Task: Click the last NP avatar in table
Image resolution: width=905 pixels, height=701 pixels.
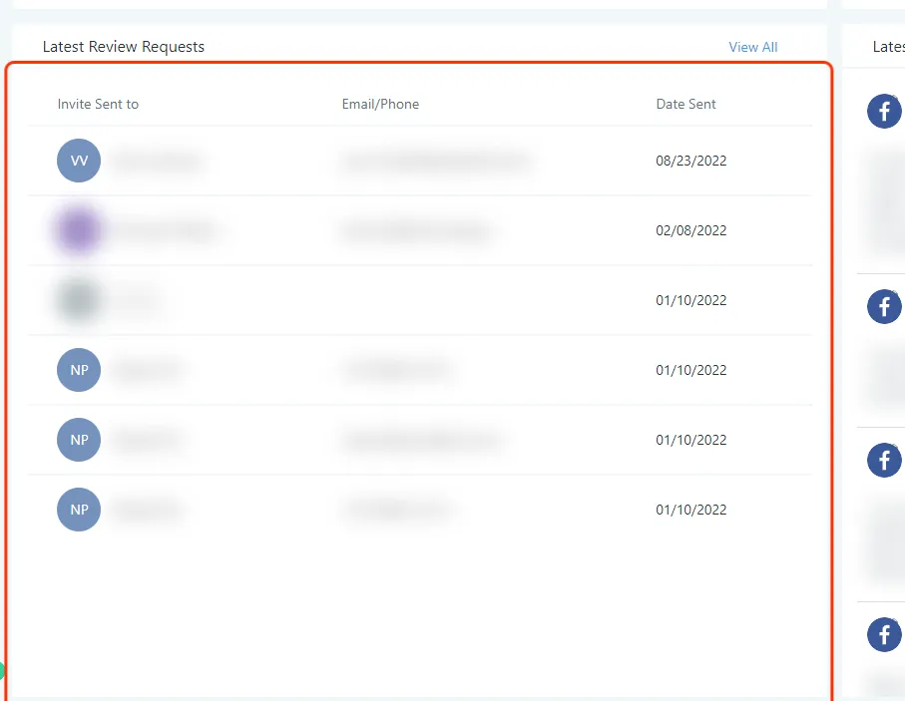Action: click(79, 510)
